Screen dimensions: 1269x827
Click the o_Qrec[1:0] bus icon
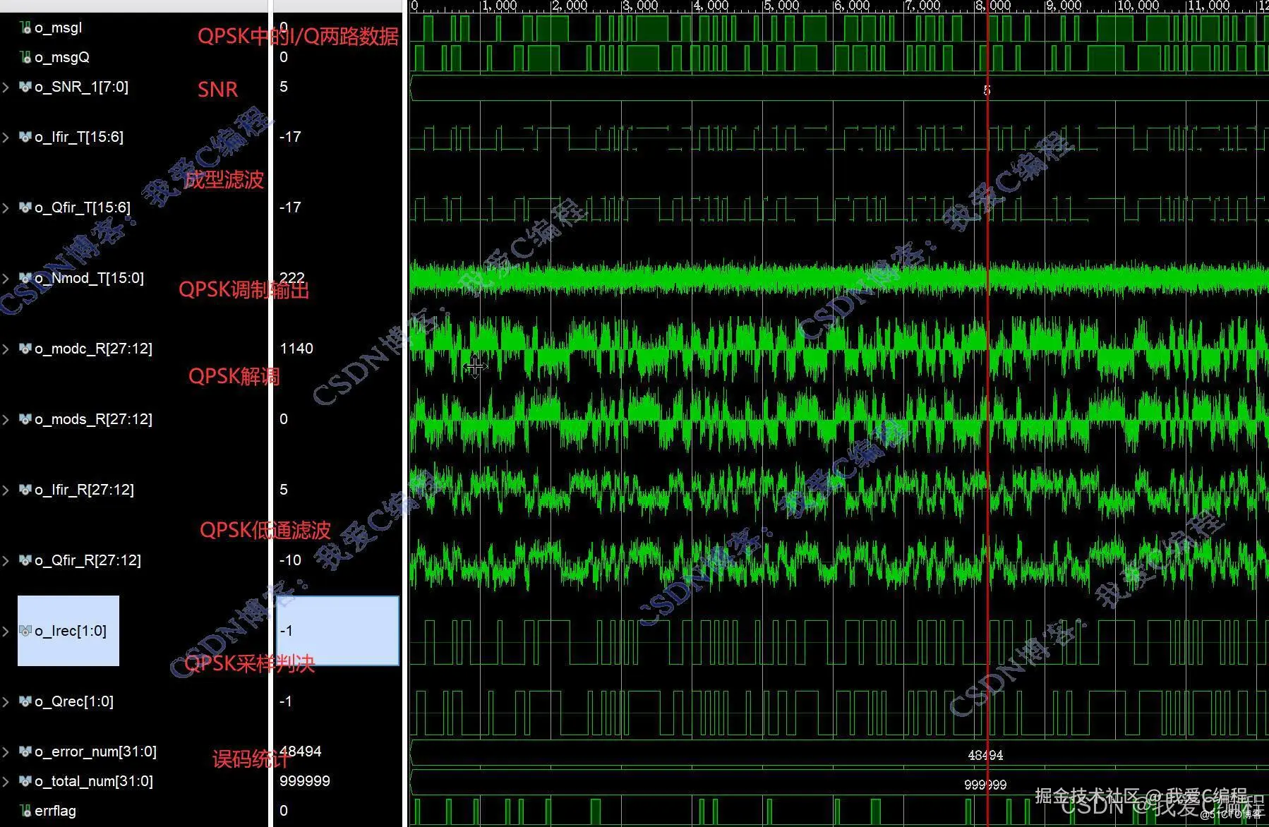(x=25, y=701)
